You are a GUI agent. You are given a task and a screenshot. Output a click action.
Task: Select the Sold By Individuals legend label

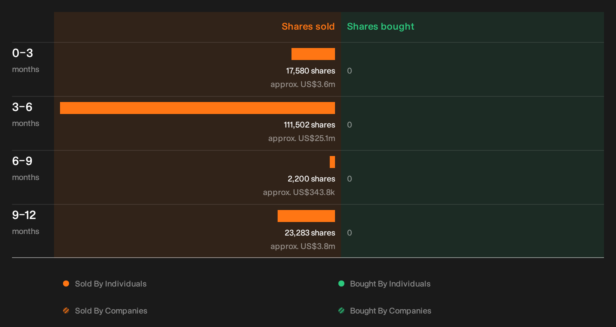point(111,284)
